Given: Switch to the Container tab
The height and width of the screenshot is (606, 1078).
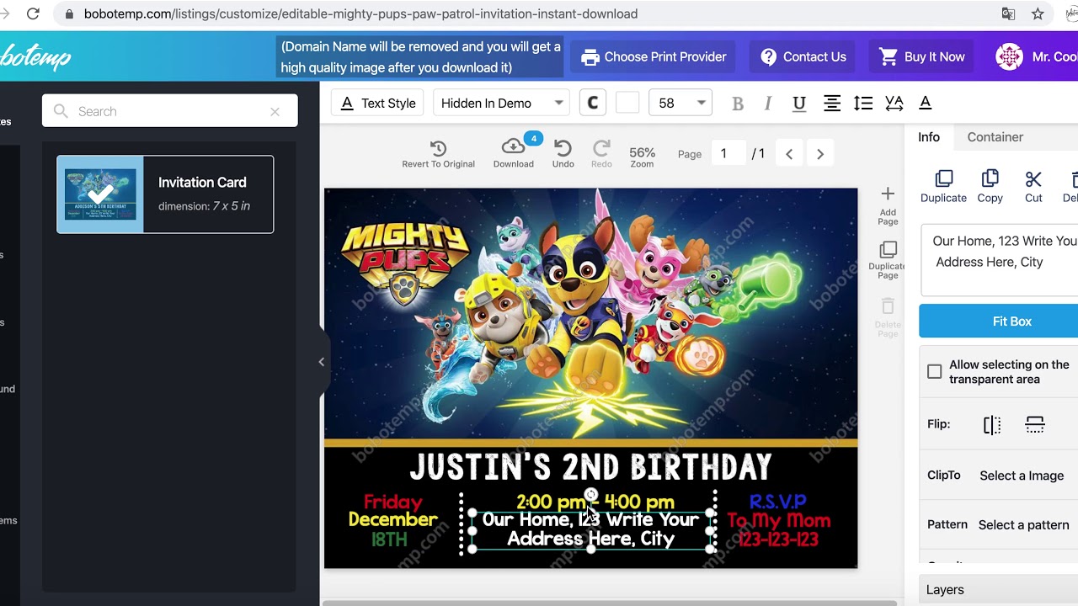Looking at the screenshot, I should [995, 136].
